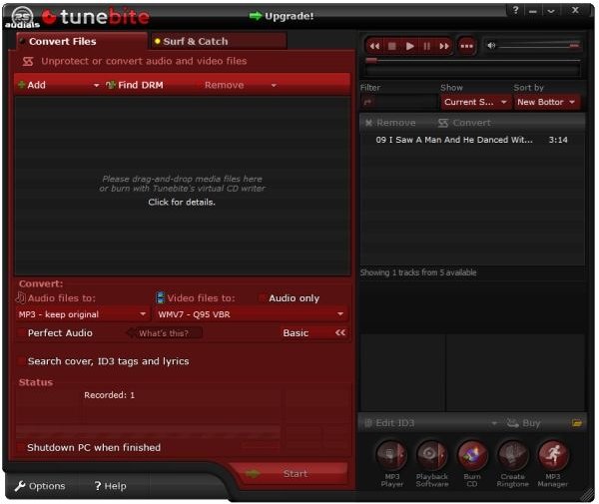Toggle the Audio only checkbox
This screenshot has height=504, width=599.
click(263, 297)
